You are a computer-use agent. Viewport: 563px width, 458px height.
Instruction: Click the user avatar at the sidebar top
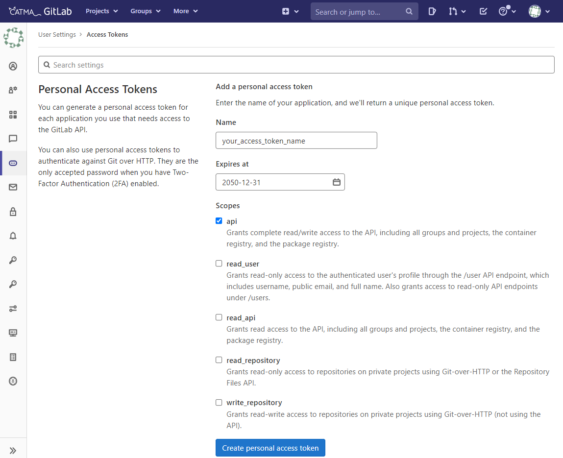[x=13, y=38]
